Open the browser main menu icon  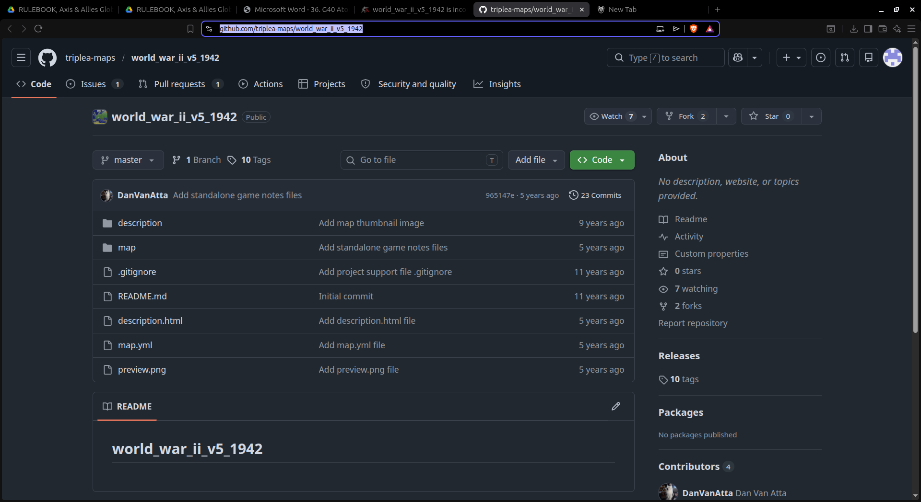coord(911,29)
